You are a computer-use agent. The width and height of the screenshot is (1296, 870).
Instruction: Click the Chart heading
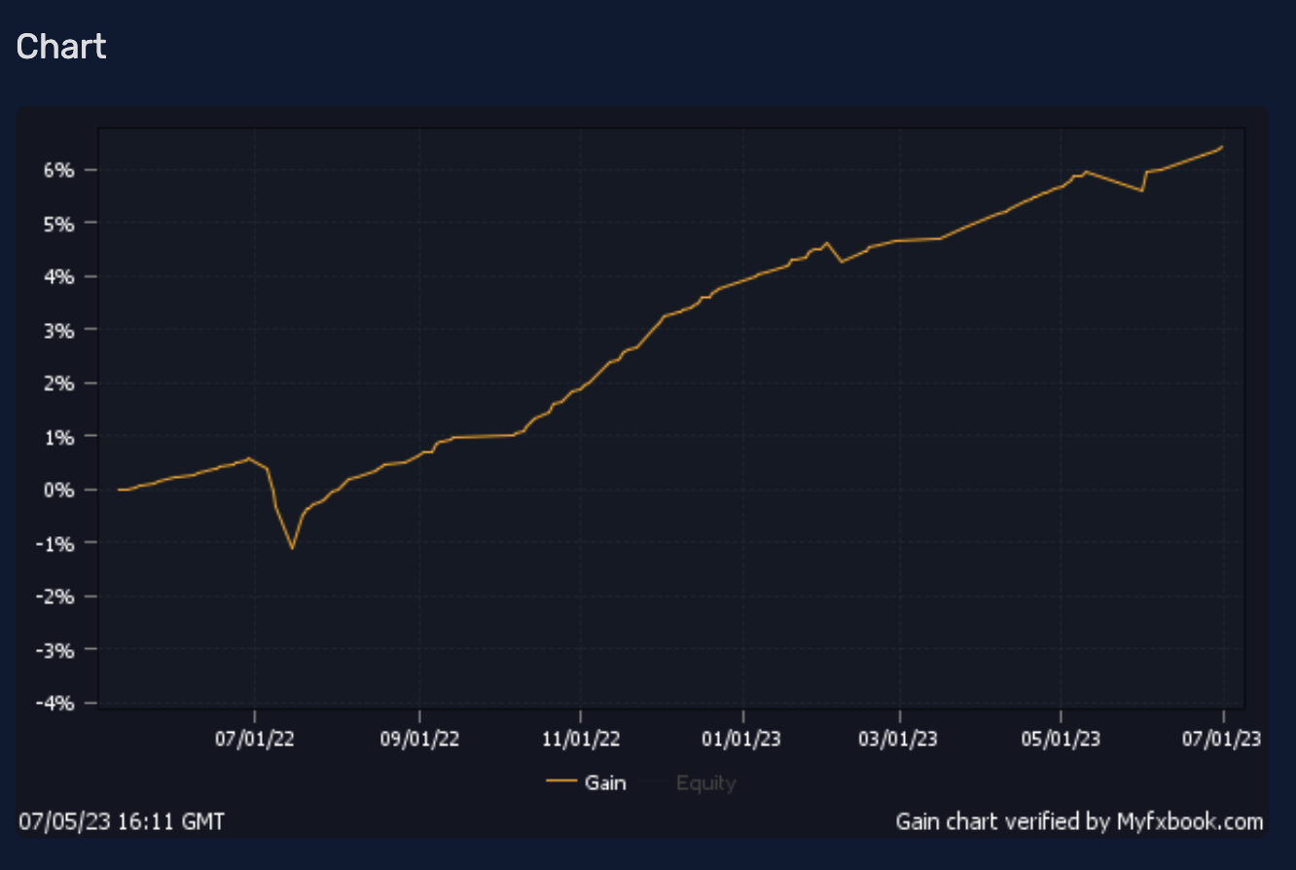pyautogui.click(x=61, y=46)
